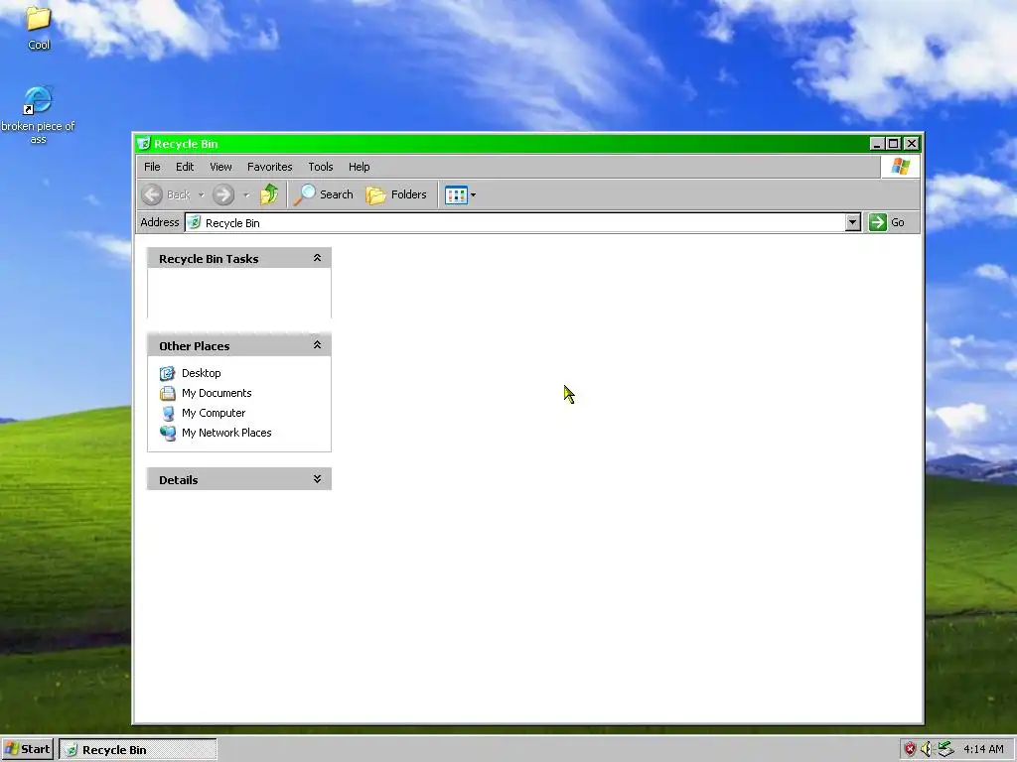Select the Cool folder on desktop
This screenshot has height=762, width=1017.
point(39,29)
